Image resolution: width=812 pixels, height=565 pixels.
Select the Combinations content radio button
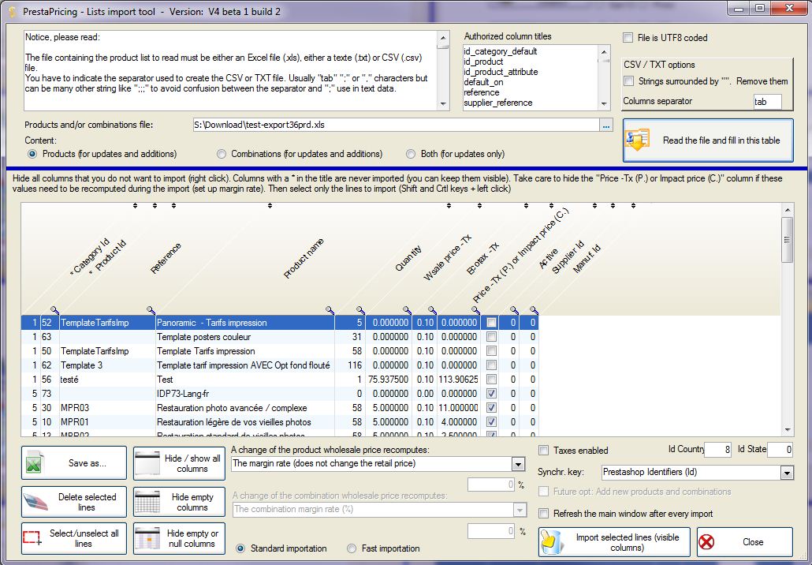pos(222,154)
